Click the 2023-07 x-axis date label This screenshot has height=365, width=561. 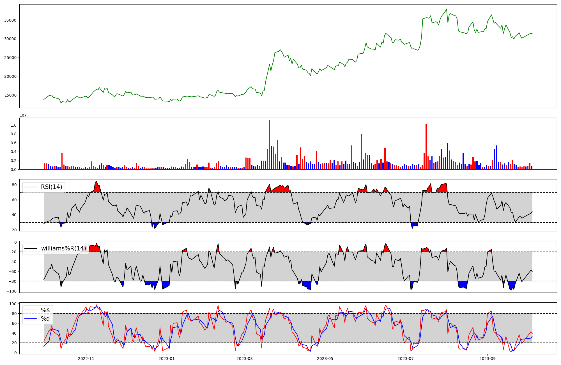[x=406, y=359]
